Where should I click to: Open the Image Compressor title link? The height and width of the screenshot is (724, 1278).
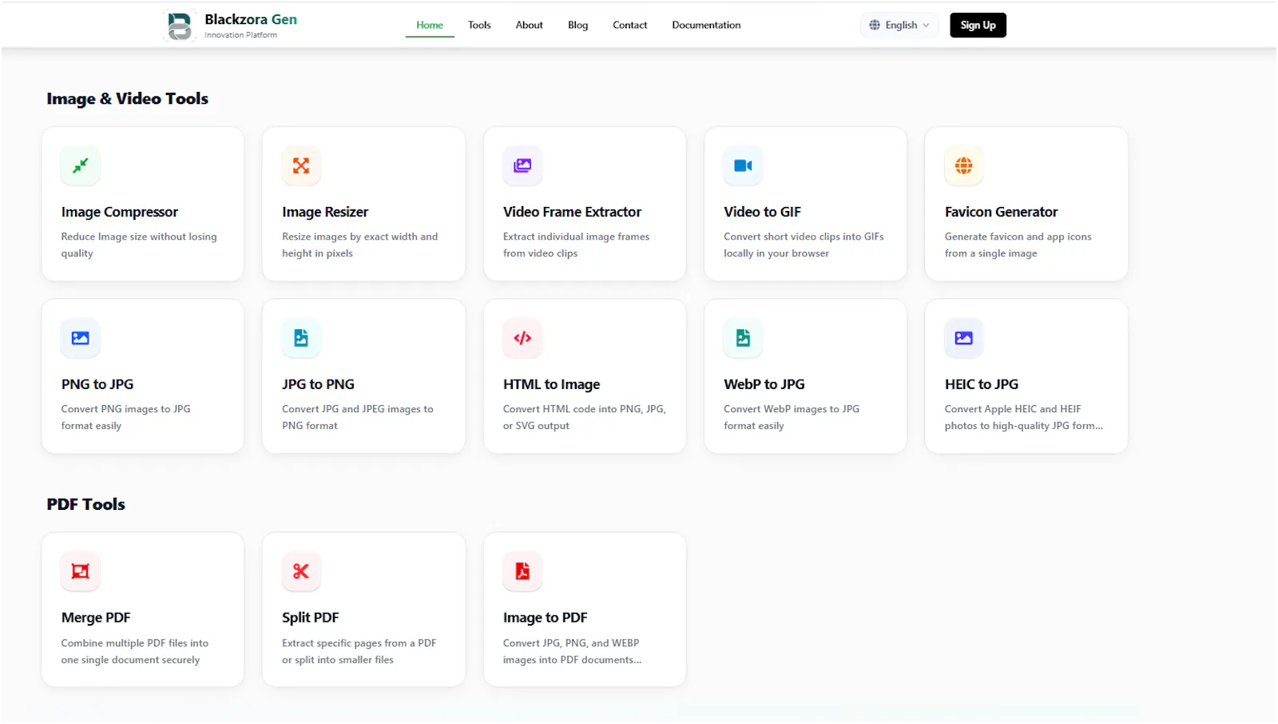click(x=120, y=212)
